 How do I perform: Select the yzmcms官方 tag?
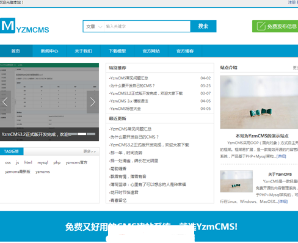point(76,162)
